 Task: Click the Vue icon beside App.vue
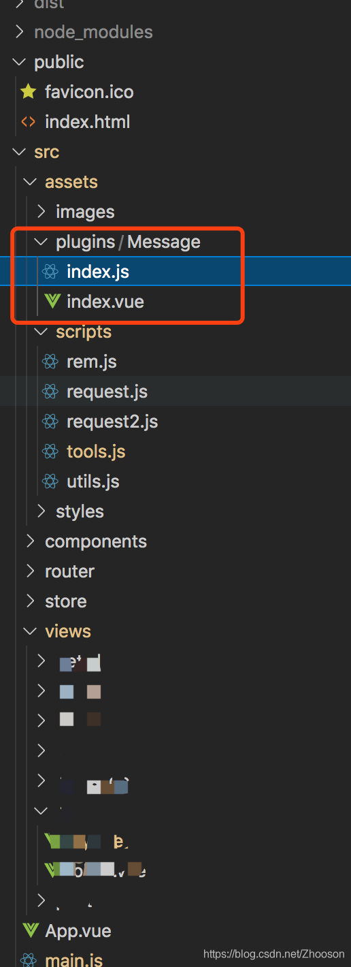[x=30, y=930]
